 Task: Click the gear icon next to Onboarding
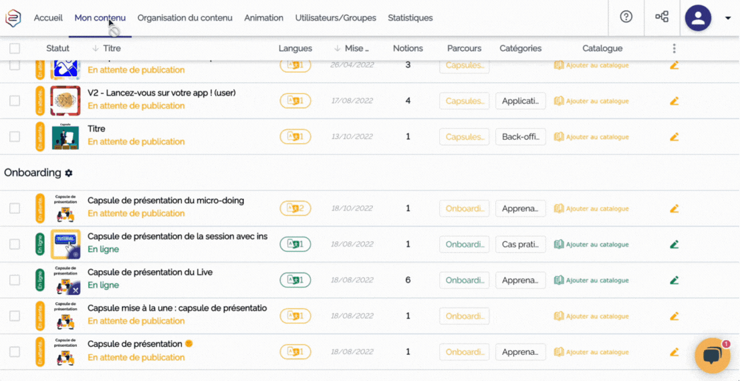[x=68, y=173]
